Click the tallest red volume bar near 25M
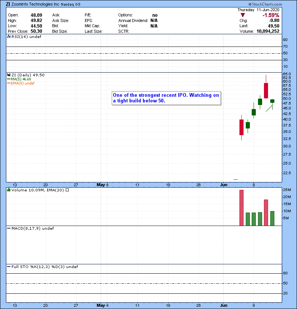The image size is (297, 309). point(241,208)
